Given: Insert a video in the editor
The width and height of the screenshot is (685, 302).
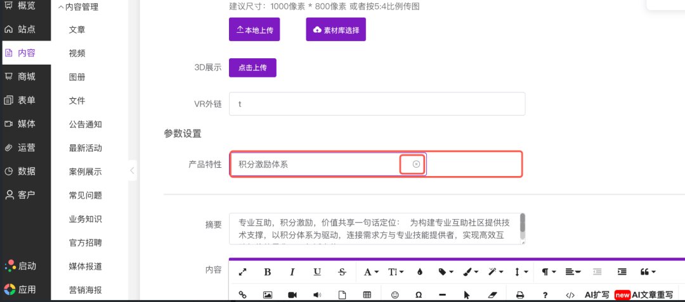Looking at the screenshot, I should (x=292, y=295).
